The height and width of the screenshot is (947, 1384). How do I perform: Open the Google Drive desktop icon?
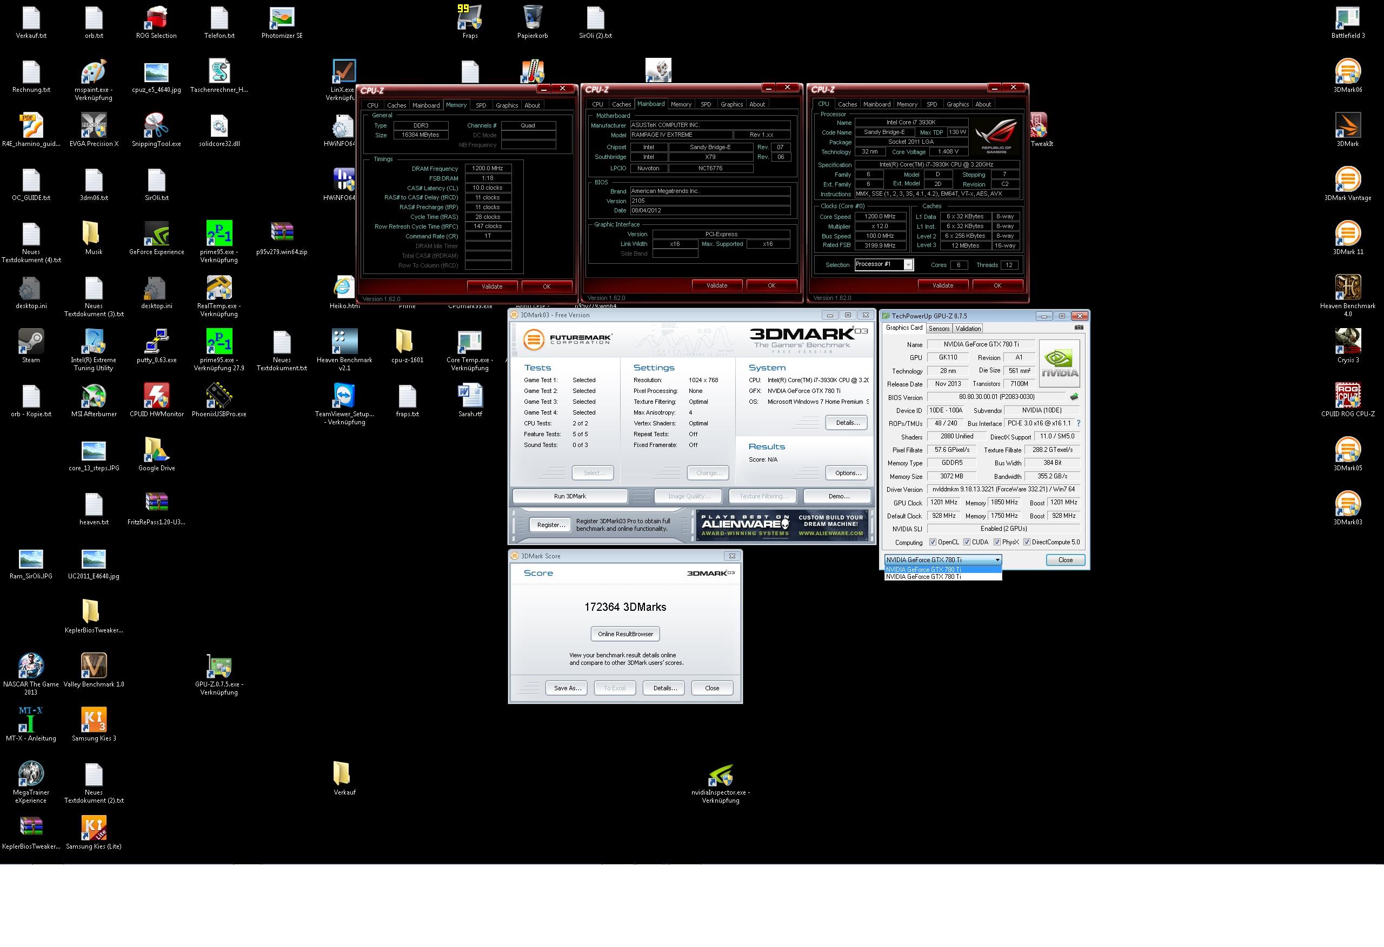[157, 455]
